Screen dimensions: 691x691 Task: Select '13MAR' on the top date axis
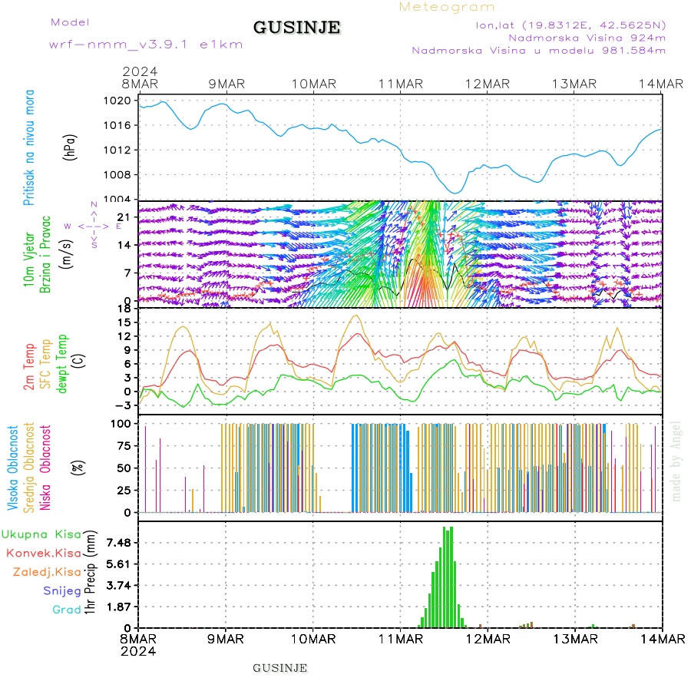(574, 84)
